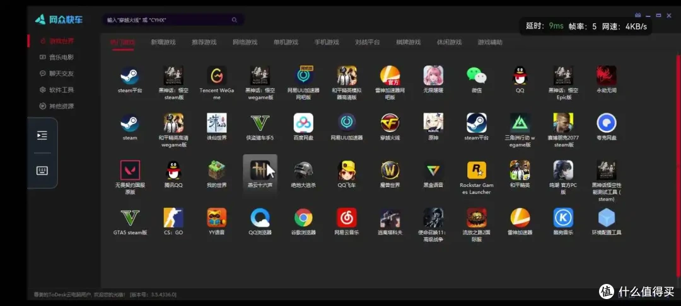The height and width of the screenshot is (306, 681).
Task: Open 原神 game icon
Action: 433,123
